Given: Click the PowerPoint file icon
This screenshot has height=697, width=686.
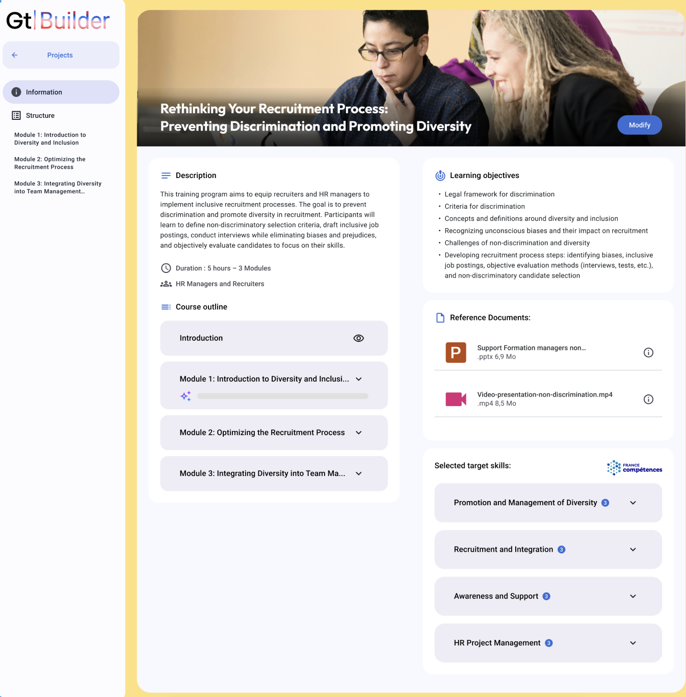Looking at the screenshot, I should 456,353.
